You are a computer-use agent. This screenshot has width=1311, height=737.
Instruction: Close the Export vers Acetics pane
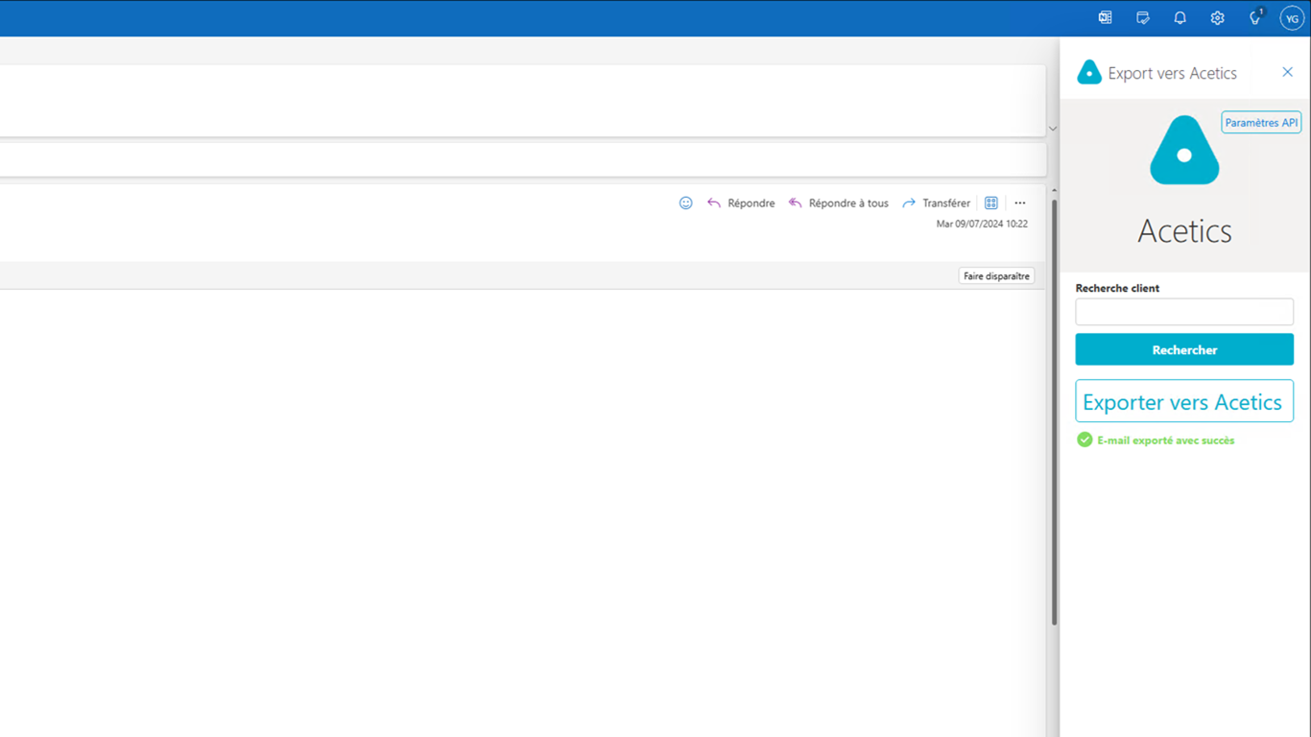click(x=1288, y=72)
